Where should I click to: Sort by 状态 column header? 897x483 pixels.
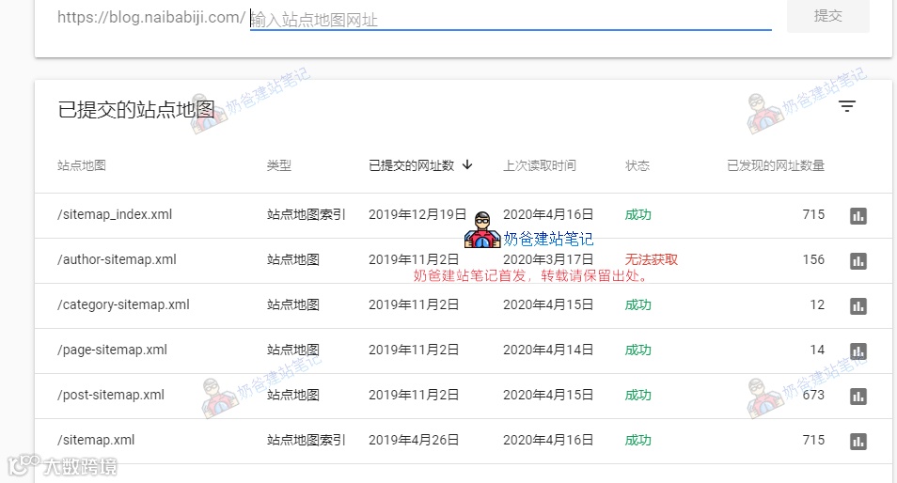[x=637, y=165]
